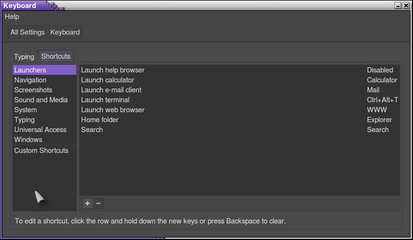Show Universal Access shortcuts
This screenshot has width=413, height=240.
pyautogui.click(x=40, y=130)
